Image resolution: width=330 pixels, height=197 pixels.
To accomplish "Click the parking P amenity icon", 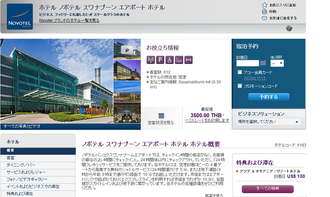I will click(160, 60).
